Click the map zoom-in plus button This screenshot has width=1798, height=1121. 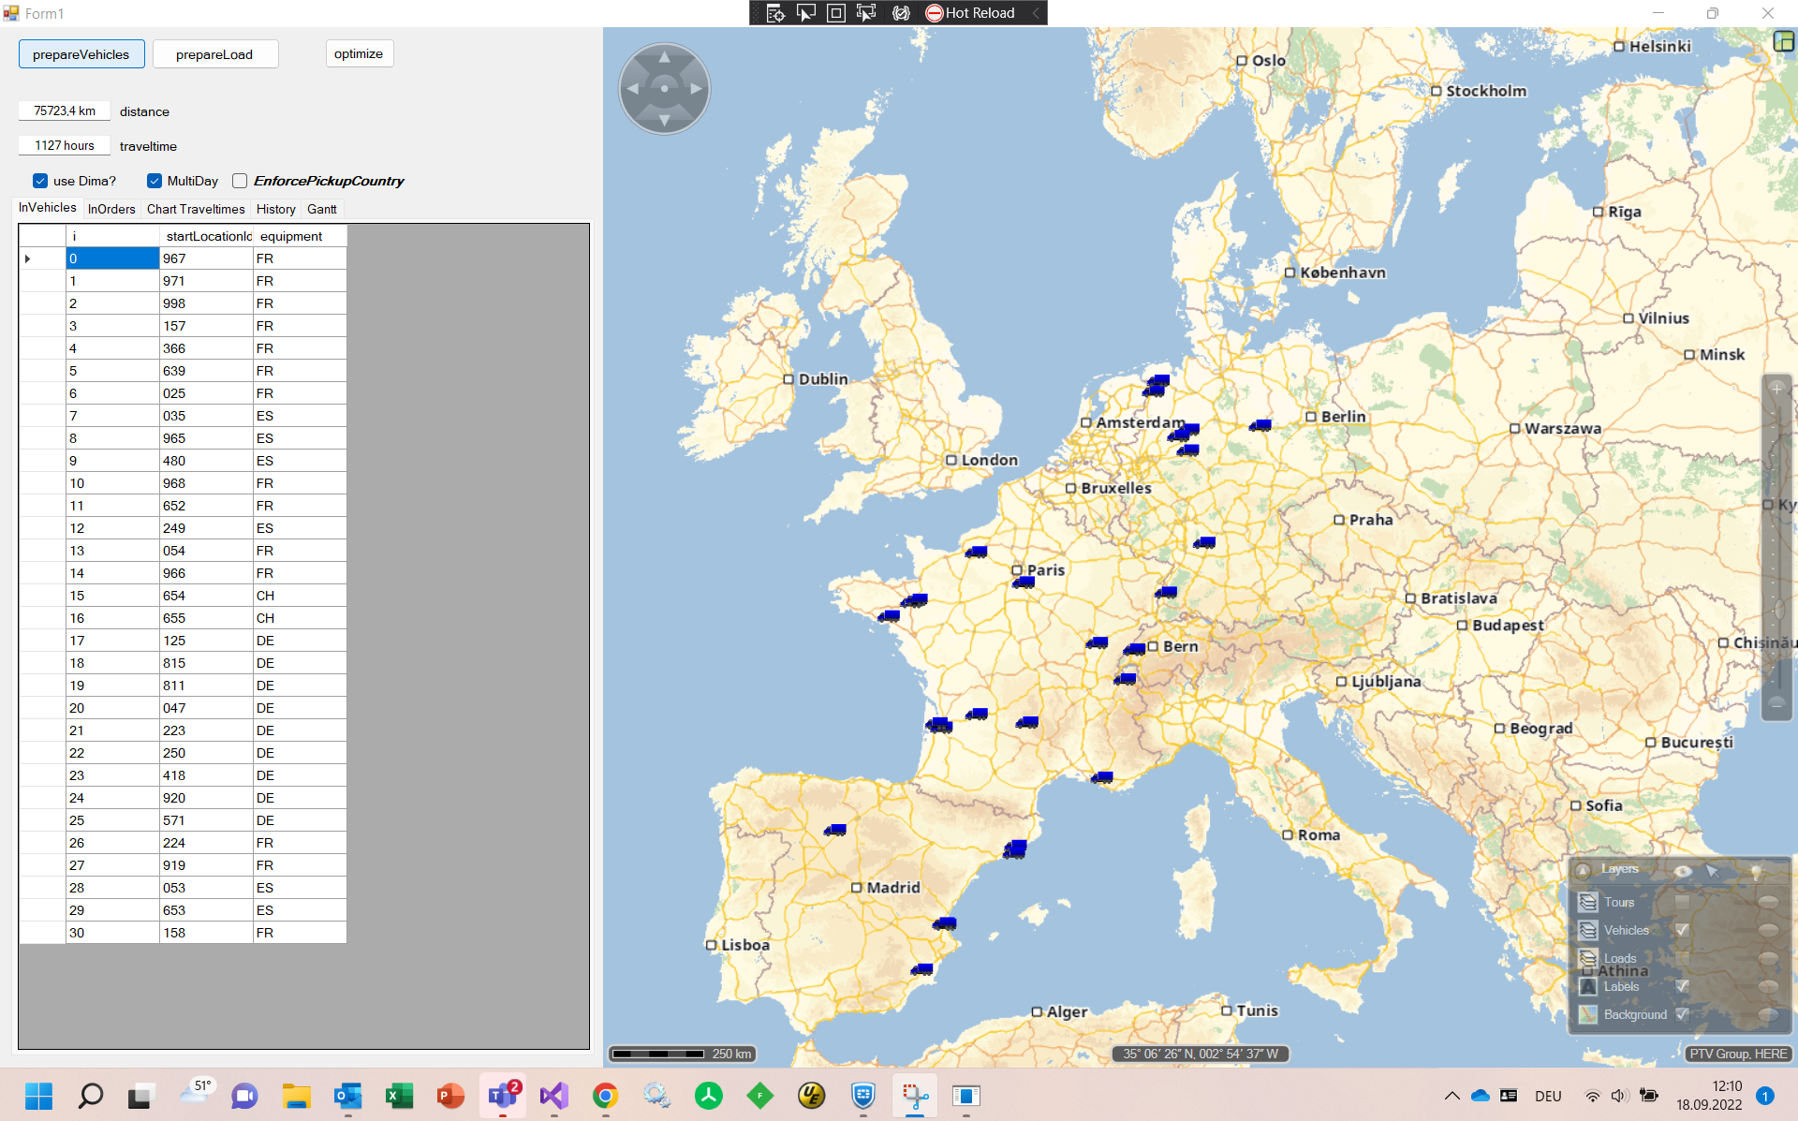click(x=1776, y=389)
